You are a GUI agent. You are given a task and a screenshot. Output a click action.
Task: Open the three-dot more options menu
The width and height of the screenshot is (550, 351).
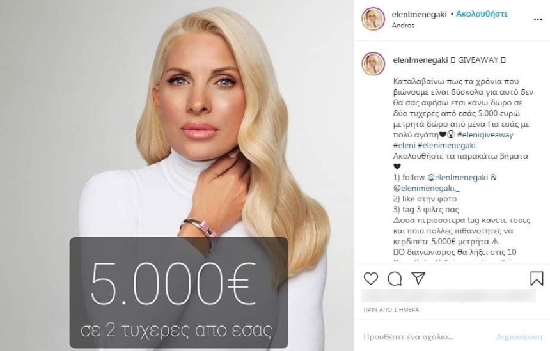538,20
